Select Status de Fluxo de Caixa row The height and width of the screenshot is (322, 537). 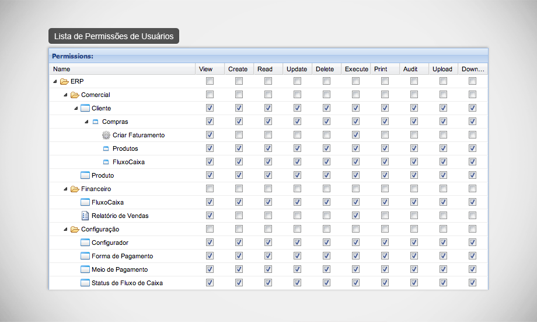tap(127, 283)
